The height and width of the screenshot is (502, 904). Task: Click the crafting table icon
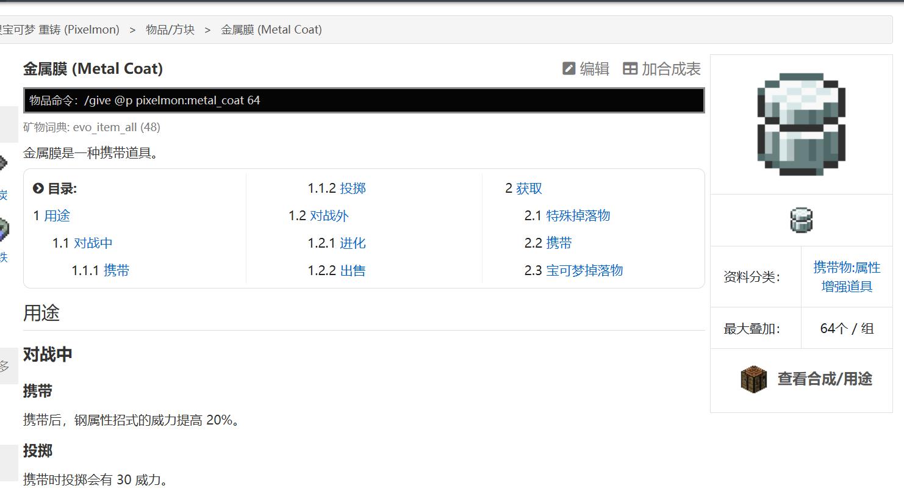tap(754, 379)
